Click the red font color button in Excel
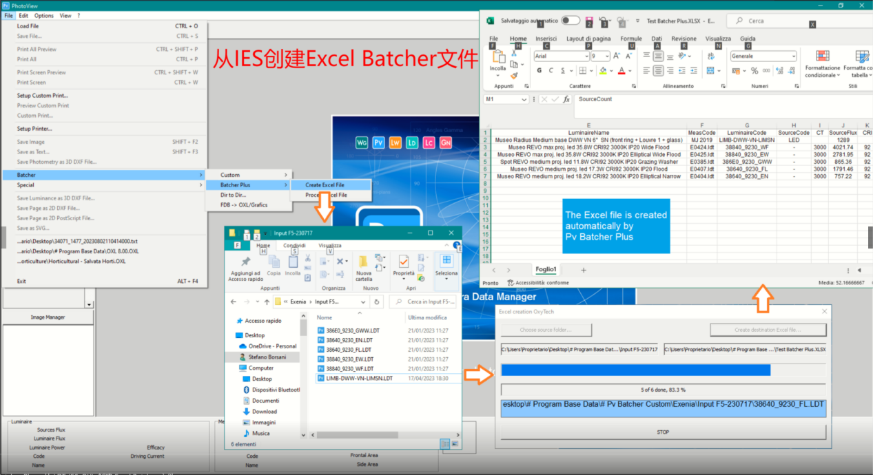 (622, 70)
